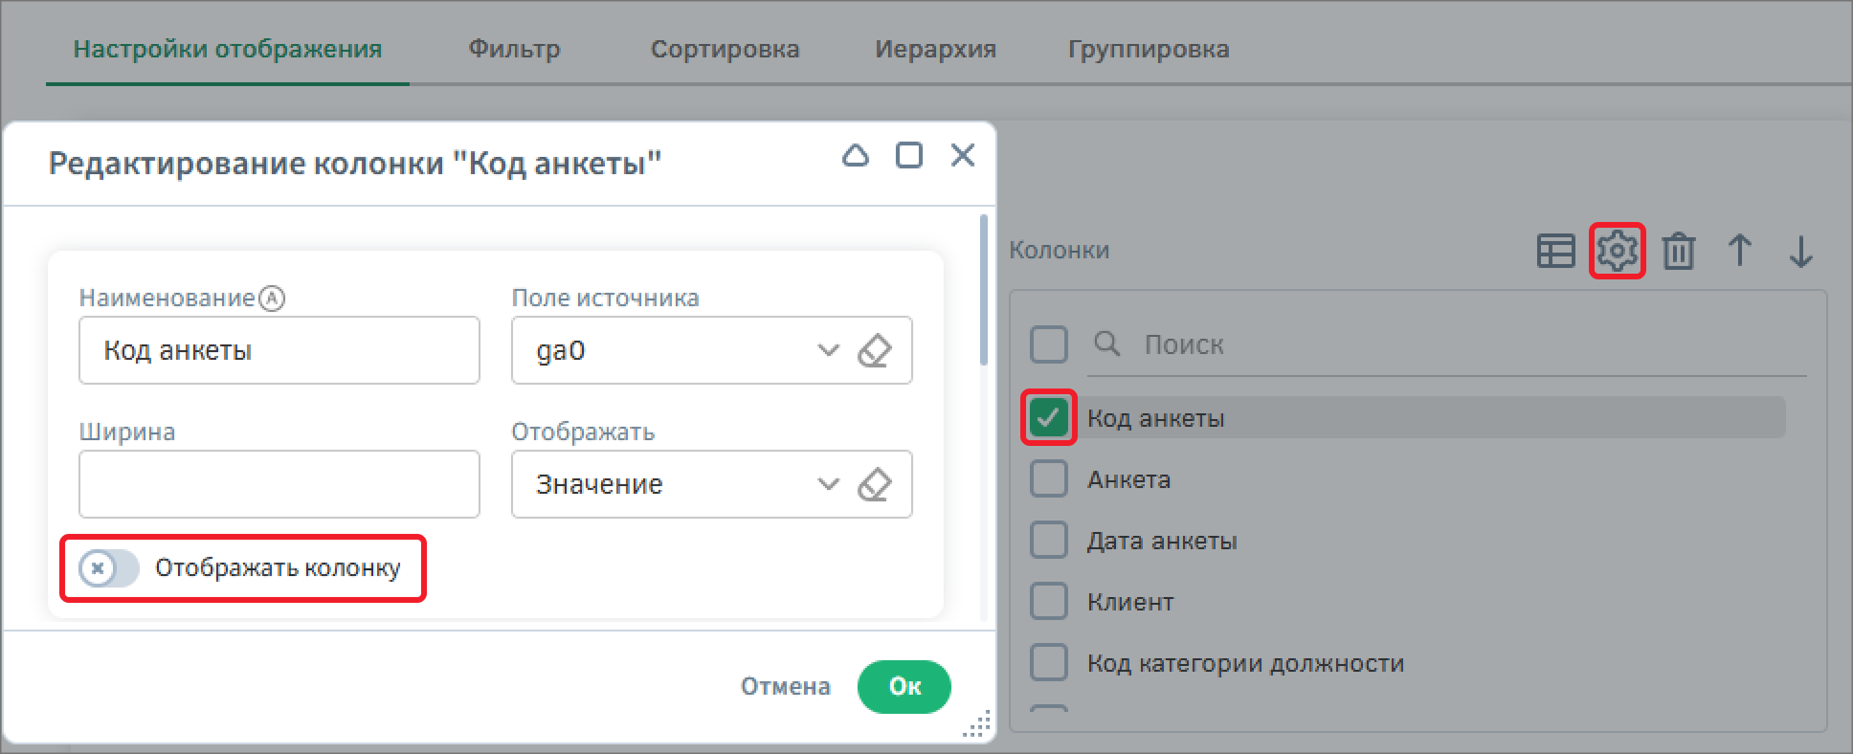Open the Фильтр tab
Screen dimensions: 1853x754
[514, 49]
